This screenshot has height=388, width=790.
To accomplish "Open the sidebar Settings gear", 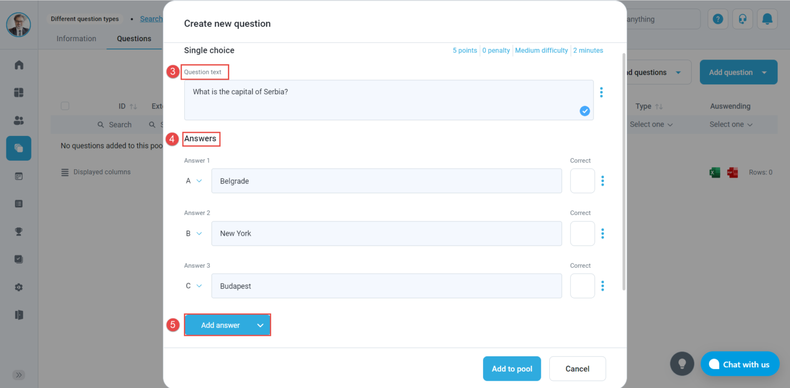I will click(18, 287).
